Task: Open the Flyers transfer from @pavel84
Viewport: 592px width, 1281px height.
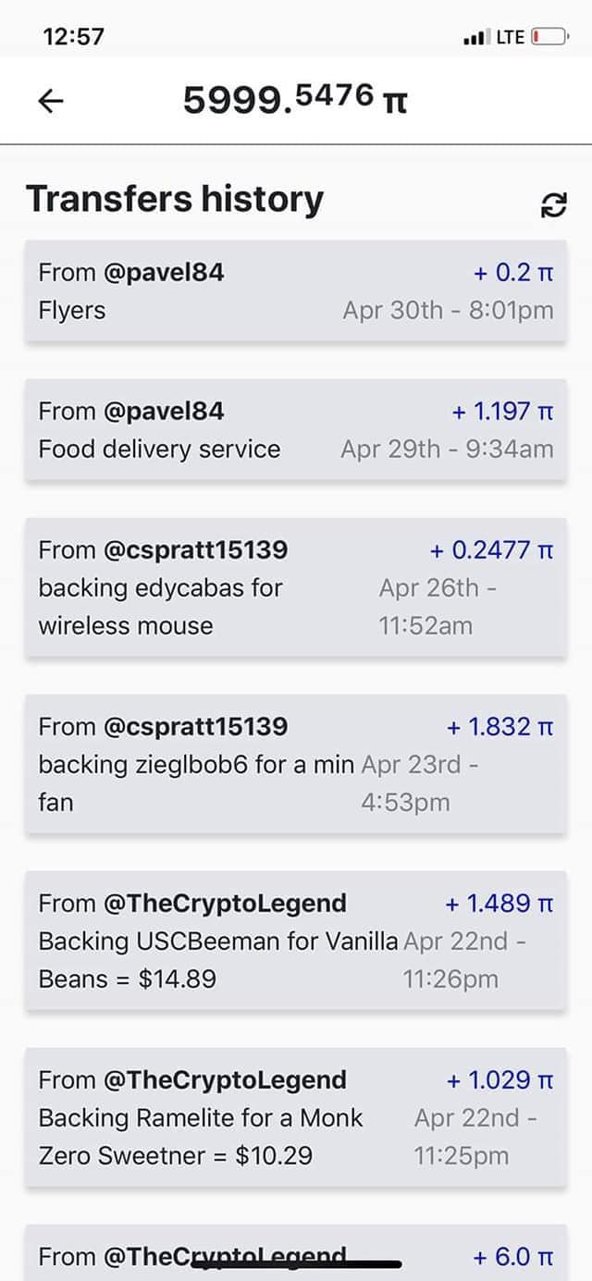Action: [x=295, y=291]
